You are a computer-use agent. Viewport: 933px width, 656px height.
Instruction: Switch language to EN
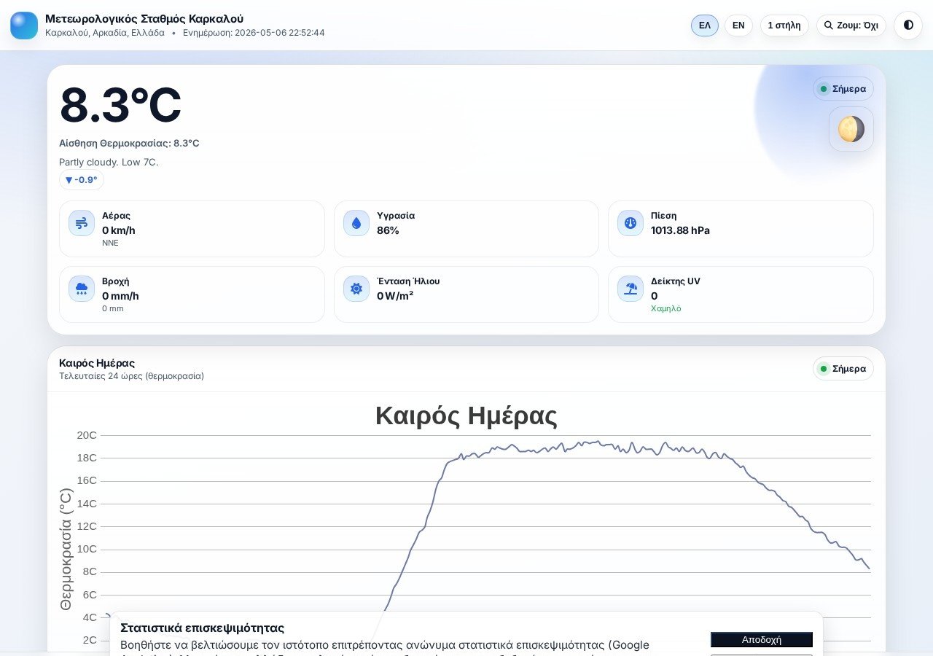738,26
